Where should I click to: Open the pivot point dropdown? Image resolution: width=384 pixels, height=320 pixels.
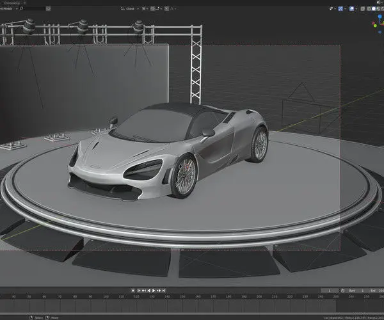pos(145,8)
